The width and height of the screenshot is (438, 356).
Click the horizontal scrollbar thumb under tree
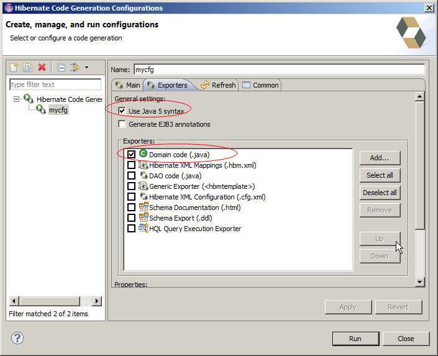[x=50, y=301]
